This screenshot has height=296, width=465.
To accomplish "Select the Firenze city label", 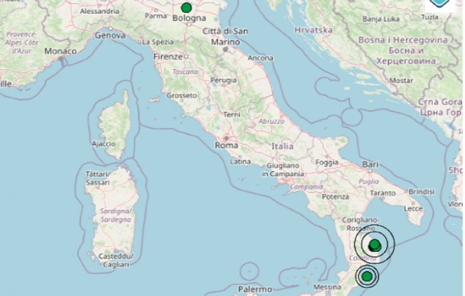I will point(168,56).
